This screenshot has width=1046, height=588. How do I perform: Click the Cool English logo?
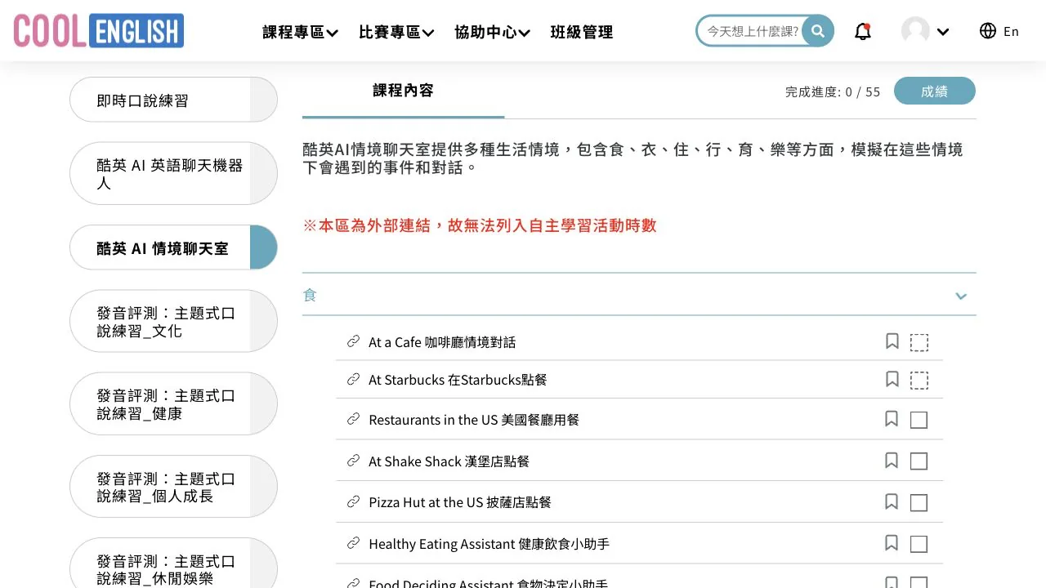98,31
